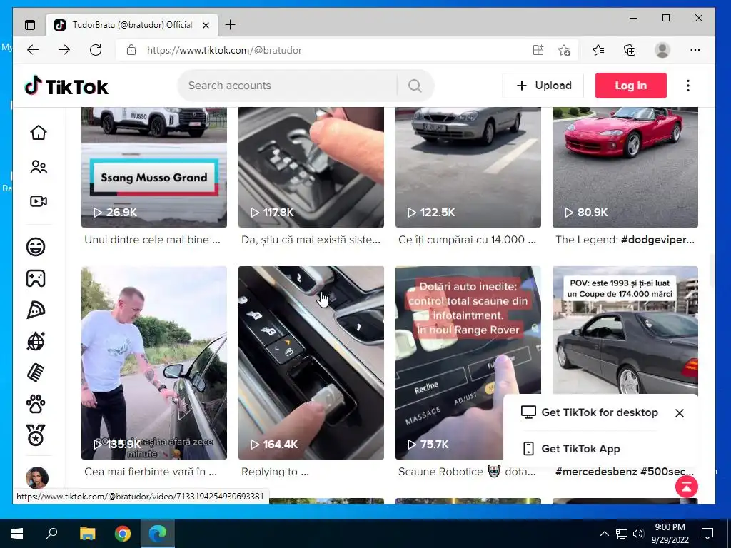Open the apps available icon in address bar
Viewport: 731px width, 548px height.
pos(538,50)
